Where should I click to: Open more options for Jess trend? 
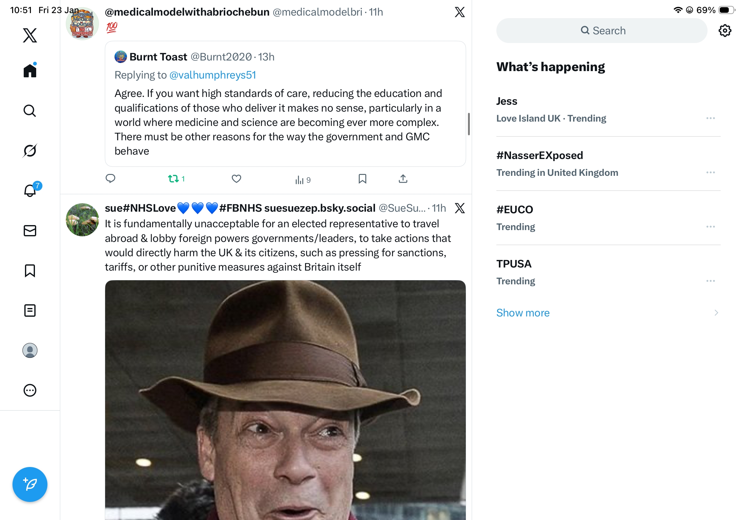click(x=710, y=118)
